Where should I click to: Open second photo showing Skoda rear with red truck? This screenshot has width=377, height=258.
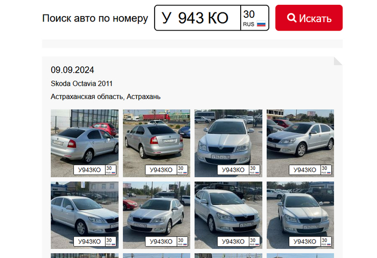(156, 143)
